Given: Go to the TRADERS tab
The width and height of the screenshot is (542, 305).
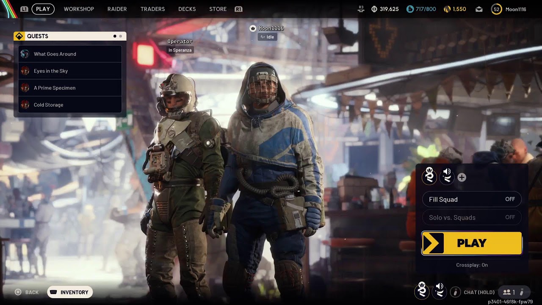Looking at the screenshot, I should coord(152,9).
